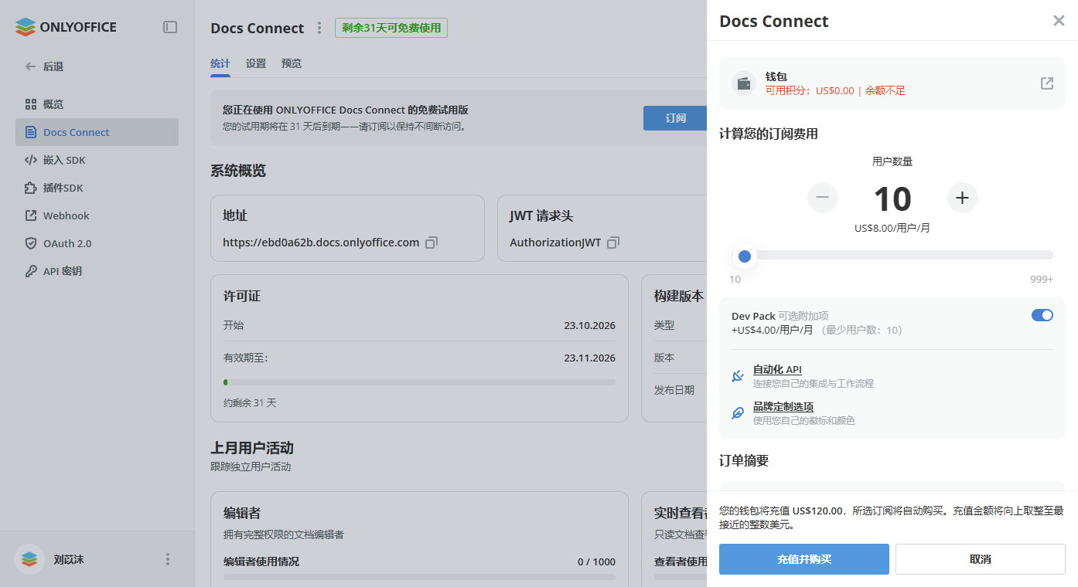
Task: Click the Docs Connect sidebar document icon
Action: pos(31,132)
